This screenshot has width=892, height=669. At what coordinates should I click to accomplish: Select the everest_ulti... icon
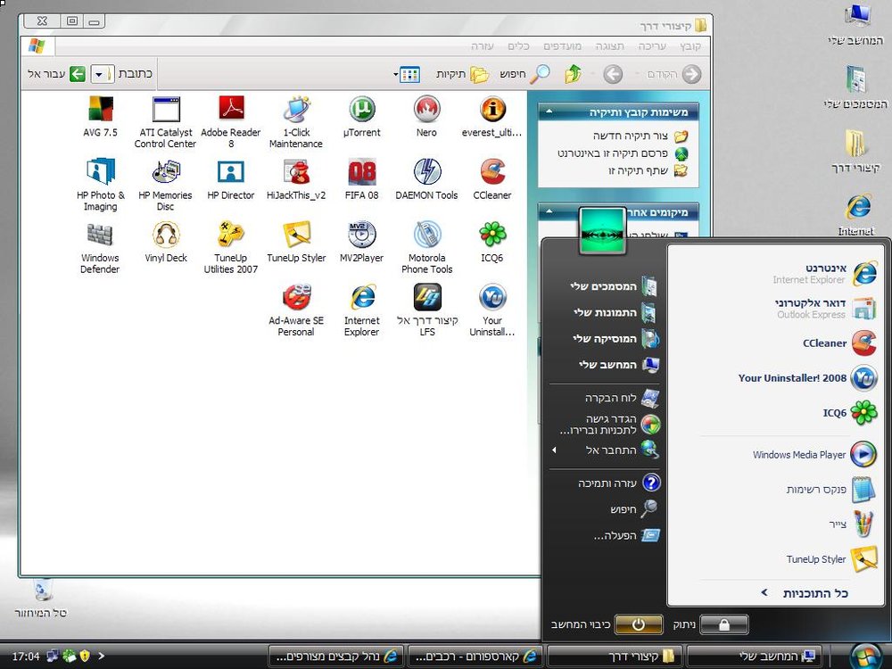click(x=492, y=117)
